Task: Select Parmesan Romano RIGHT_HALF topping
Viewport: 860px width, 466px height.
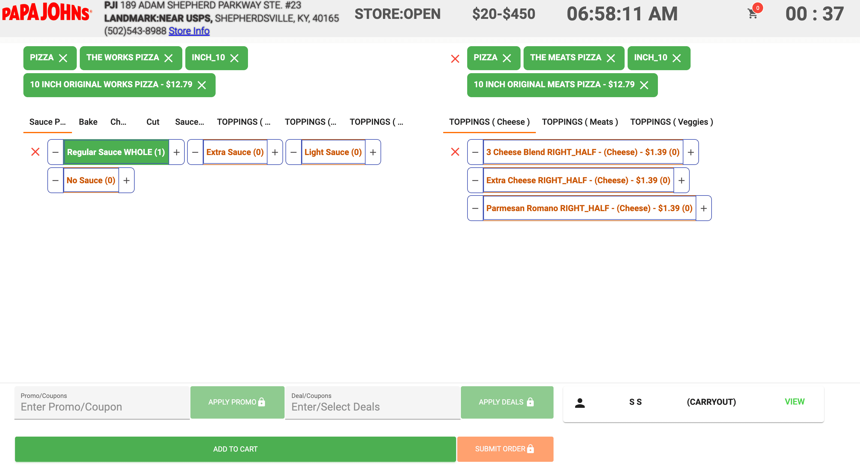Action: tap(589, 208)
